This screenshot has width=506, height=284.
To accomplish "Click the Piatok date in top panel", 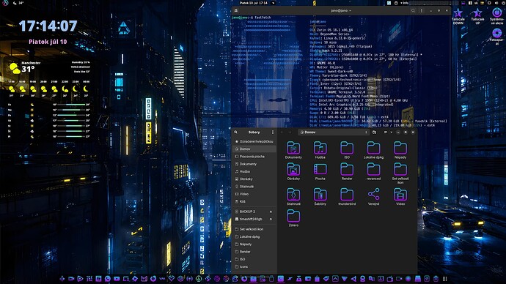I will 254,3.
